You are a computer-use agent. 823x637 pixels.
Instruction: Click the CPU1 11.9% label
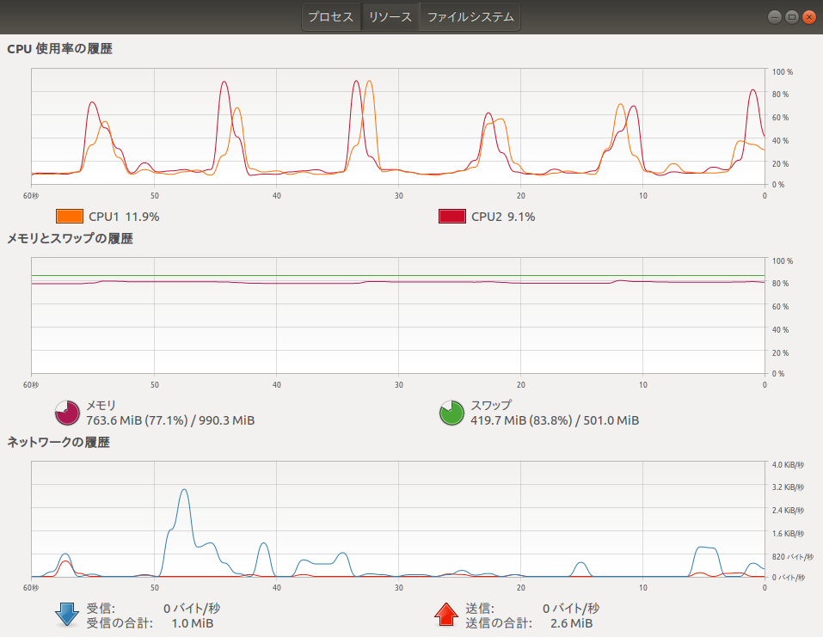[124, 217]
